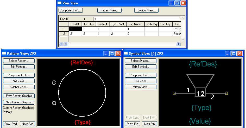This screenshot has width=246, height=128.
Task: Open Pattern View from Symbol View window
Action: (141, 87)
